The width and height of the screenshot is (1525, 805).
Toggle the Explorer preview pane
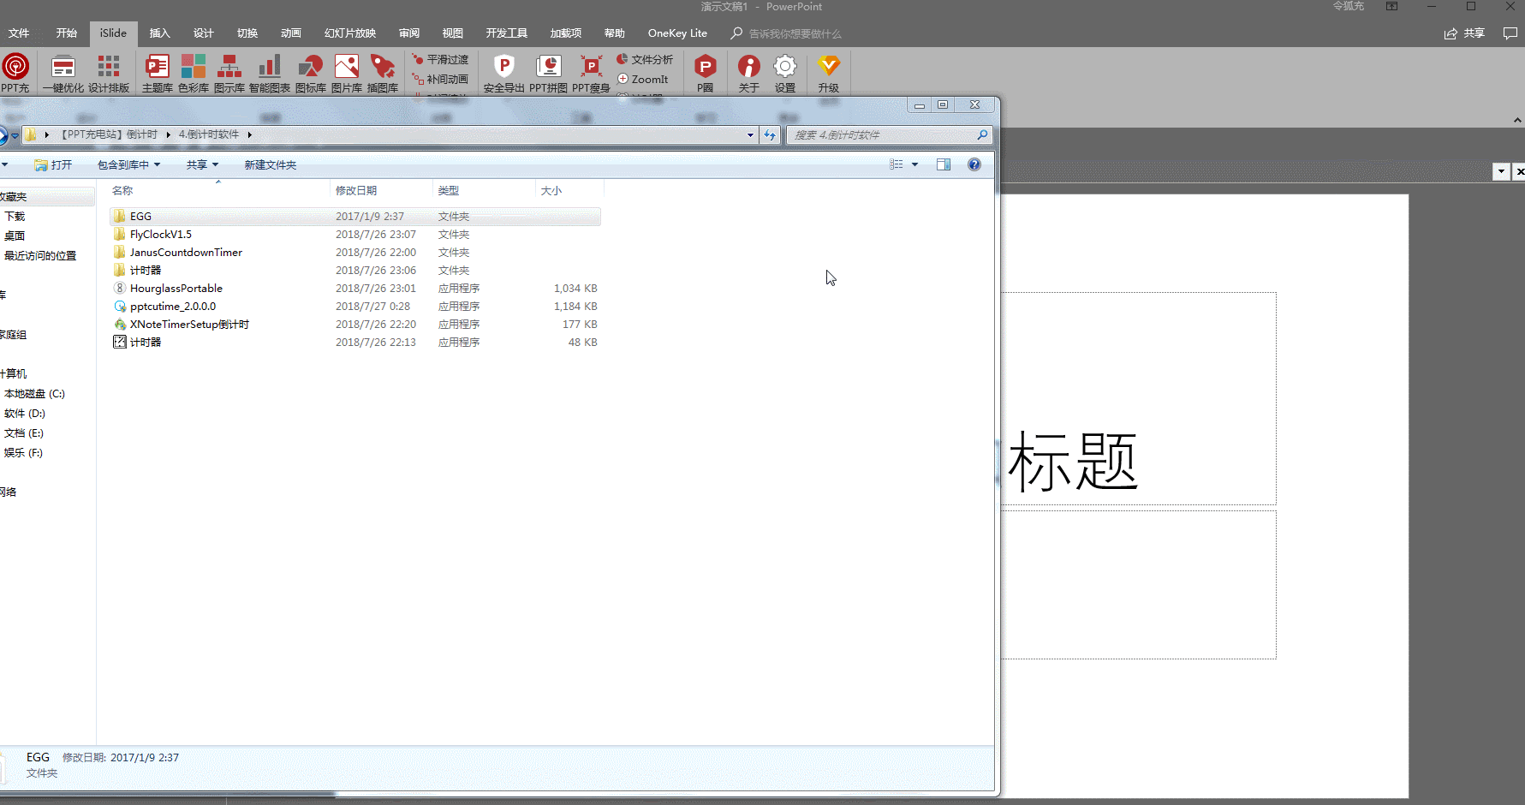(943, 164)
